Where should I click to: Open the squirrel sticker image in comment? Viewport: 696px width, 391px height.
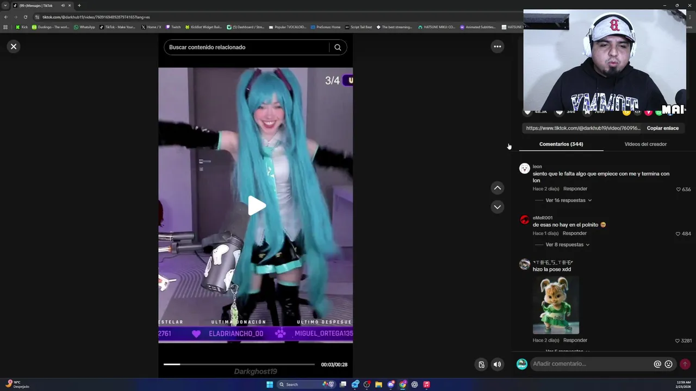556,305
